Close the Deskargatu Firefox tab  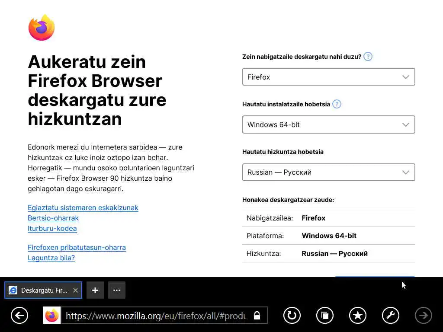pos(75,290)
